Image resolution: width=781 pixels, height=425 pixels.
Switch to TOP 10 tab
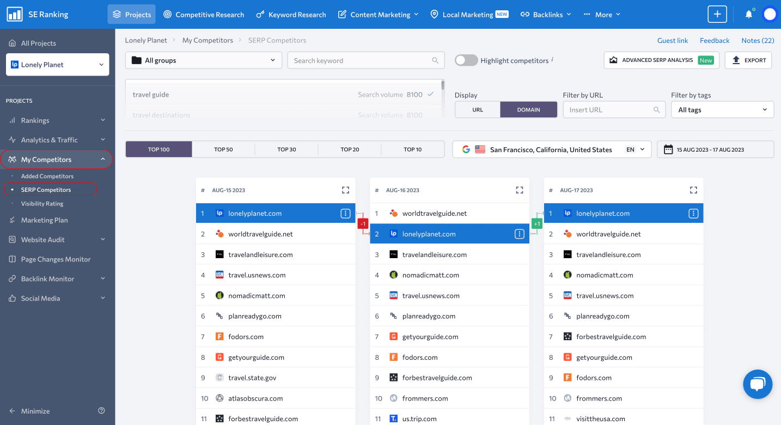[x=413, y=149]
